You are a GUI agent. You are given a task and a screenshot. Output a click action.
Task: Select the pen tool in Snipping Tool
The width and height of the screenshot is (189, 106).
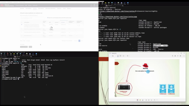pos(137,100)
